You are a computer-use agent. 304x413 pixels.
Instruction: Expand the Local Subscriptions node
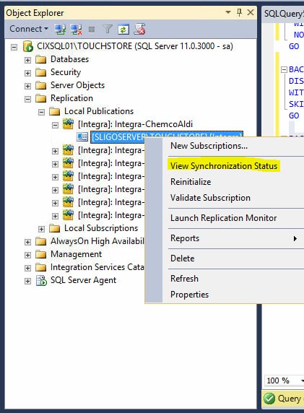pyautogui.click(x=41, y=229)
